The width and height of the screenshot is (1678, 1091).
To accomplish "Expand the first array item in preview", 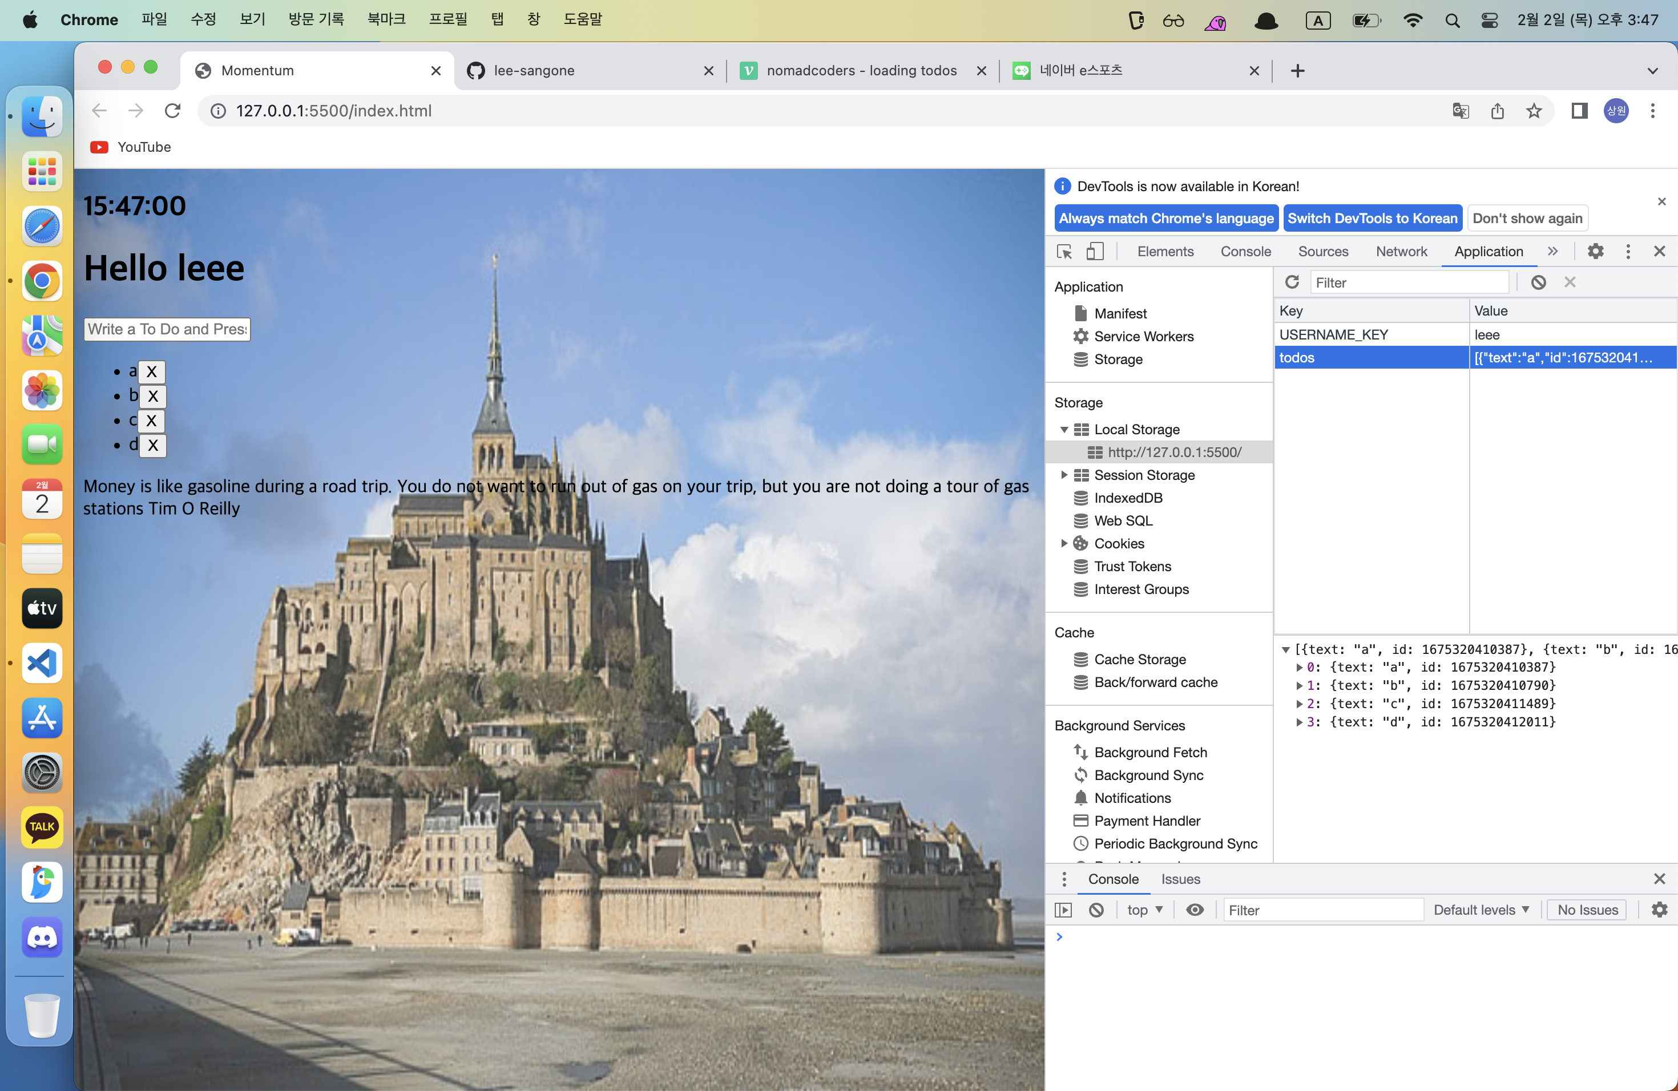I will [x=1300, y=668].
